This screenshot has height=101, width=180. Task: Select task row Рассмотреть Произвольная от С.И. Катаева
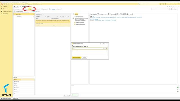(53, 21)
